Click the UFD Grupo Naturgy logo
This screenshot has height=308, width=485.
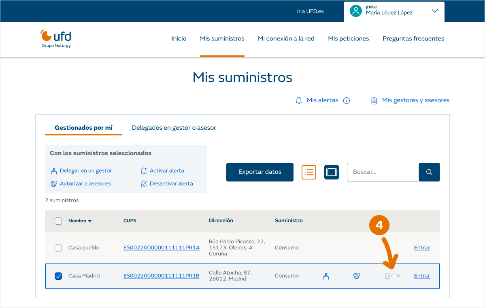click(x=56, y=39)
